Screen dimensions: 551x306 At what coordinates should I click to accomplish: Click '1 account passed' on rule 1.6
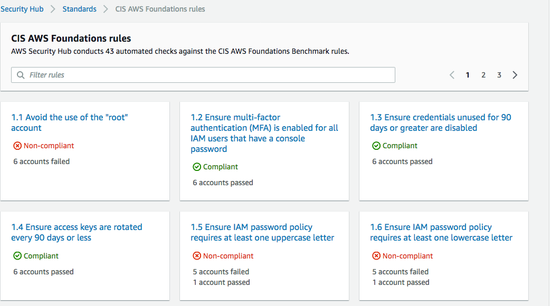tap(401, 282)
